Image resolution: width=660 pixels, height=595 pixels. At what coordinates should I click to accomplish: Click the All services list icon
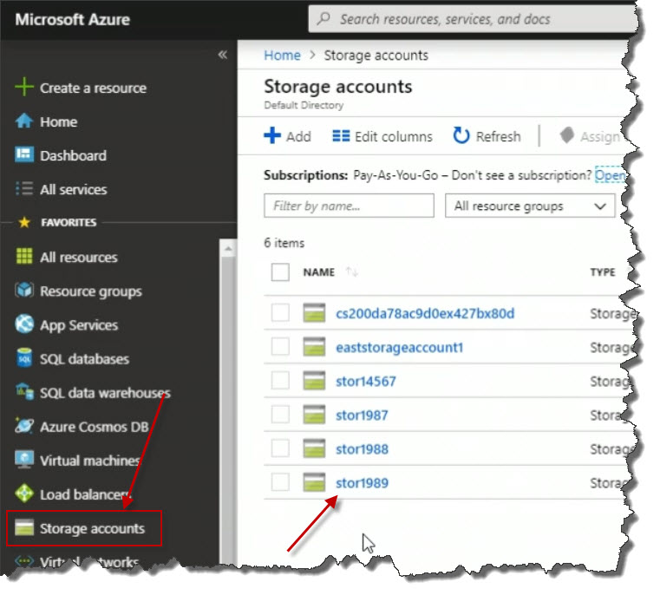(x=24, y=189)
